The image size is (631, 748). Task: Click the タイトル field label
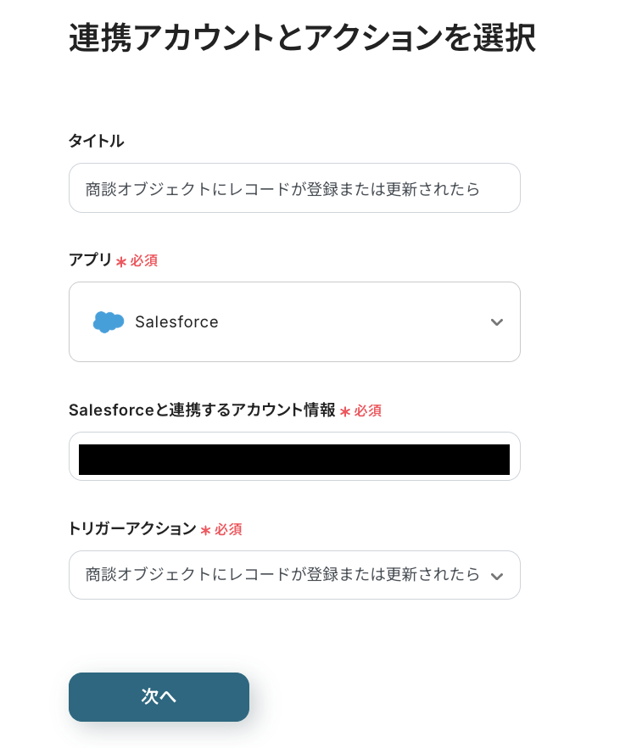(x=96, y=142)
